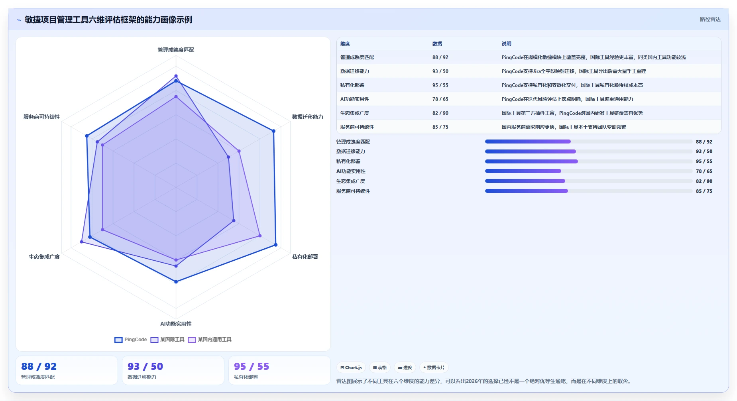Click the 服务商可持续性 progress bar
The image size is (737, 401).
[588, 191]
